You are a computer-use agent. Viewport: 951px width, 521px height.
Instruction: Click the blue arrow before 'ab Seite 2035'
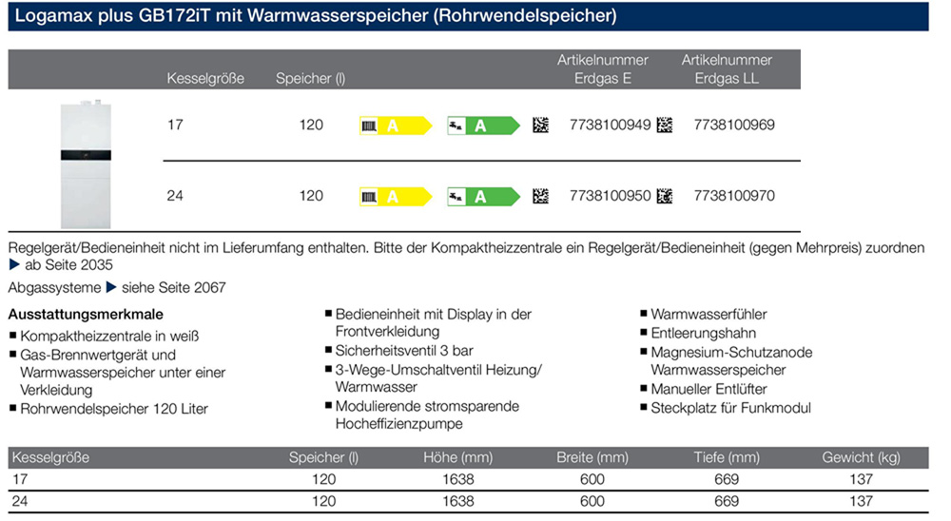coord(14,264)
